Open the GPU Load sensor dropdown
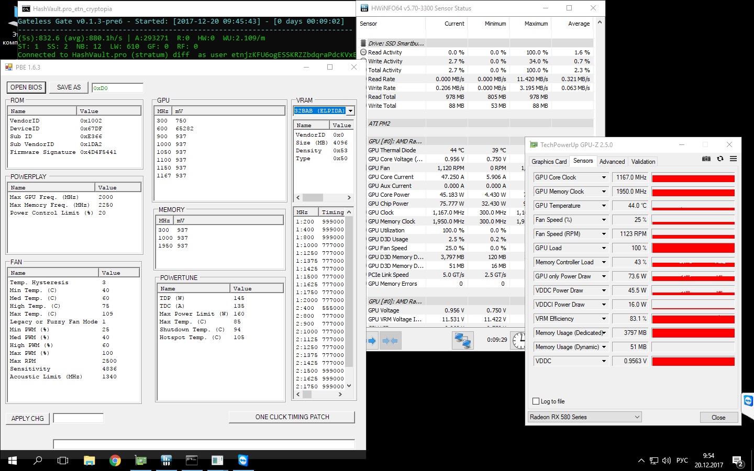This screenshot has width=754, height=471. tap(604, 248)
